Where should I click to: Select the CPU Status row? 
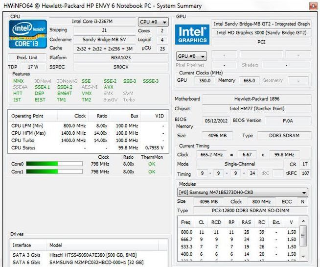(88, 147)
